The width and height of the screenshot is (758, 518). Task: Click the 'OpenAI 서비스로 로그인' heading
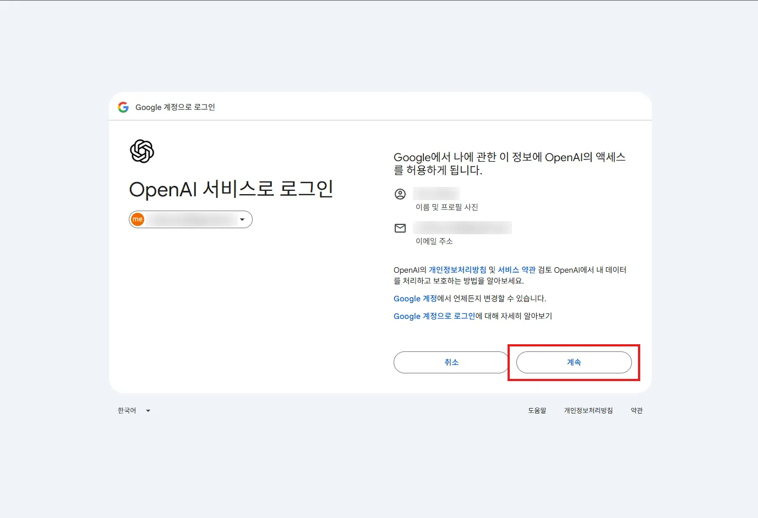231,189
